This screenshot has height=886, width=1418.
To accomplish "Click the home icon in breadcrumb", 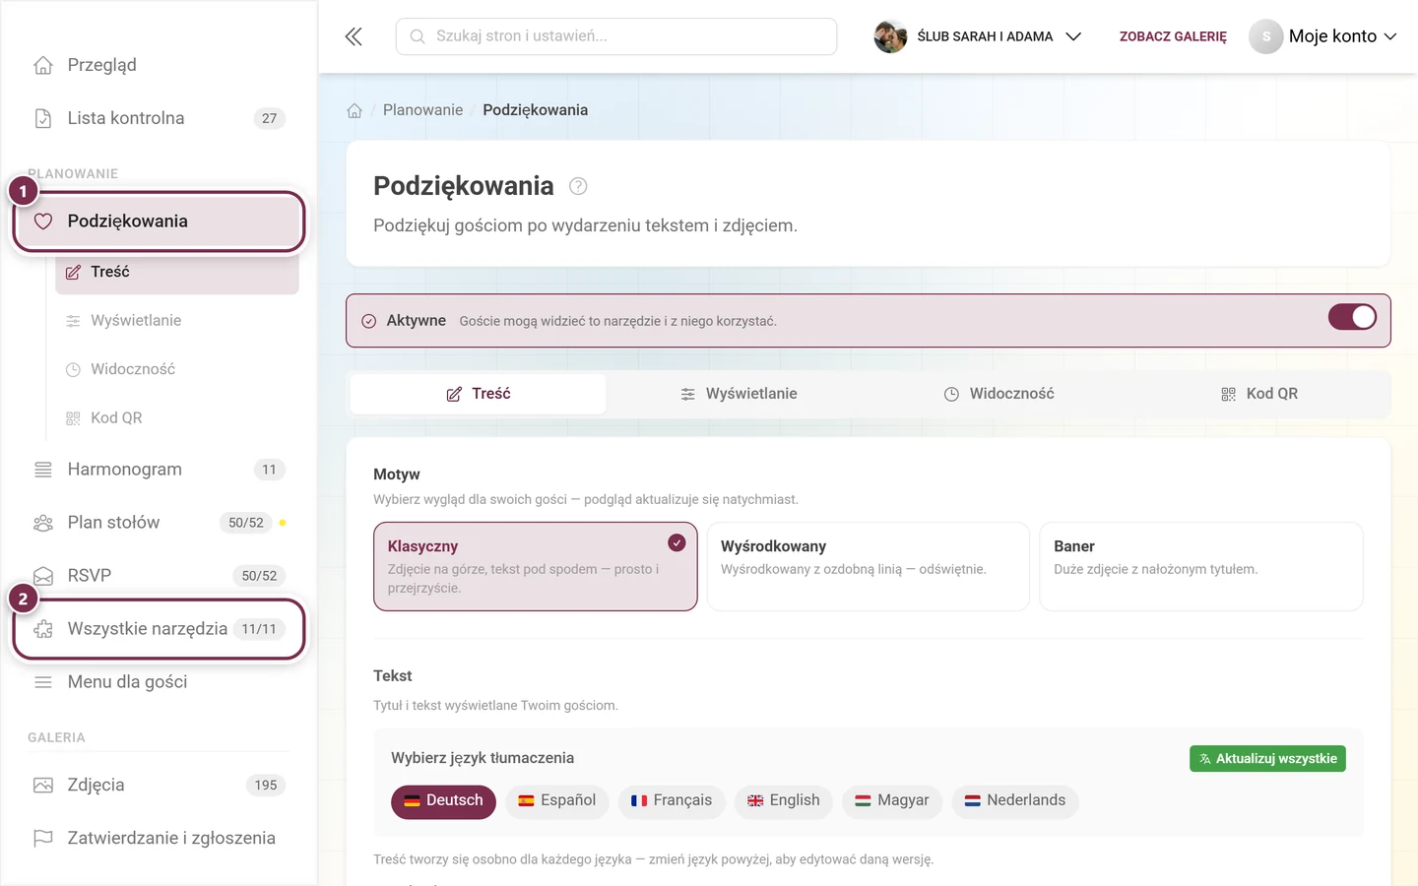I will 354,110.
